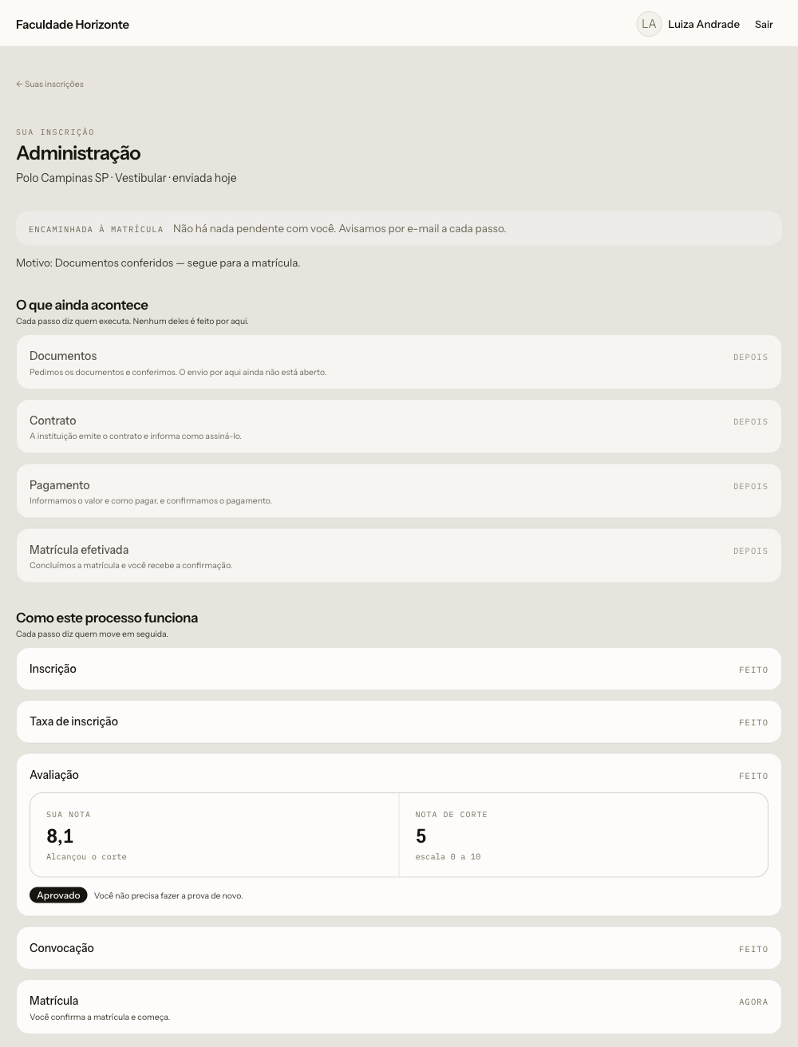Open the Matrícula current step
This screenshot has height=1047, width=798.
(399, 1007)
